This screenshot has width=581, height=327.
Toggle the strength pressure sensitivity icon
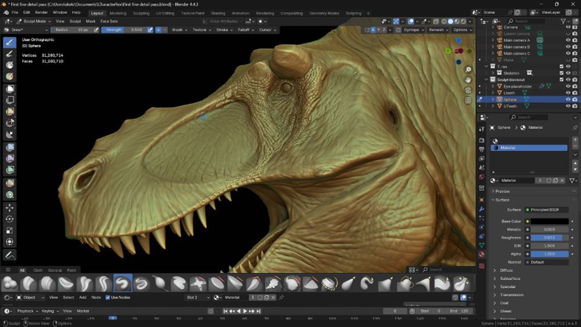(x=150, y=30)
